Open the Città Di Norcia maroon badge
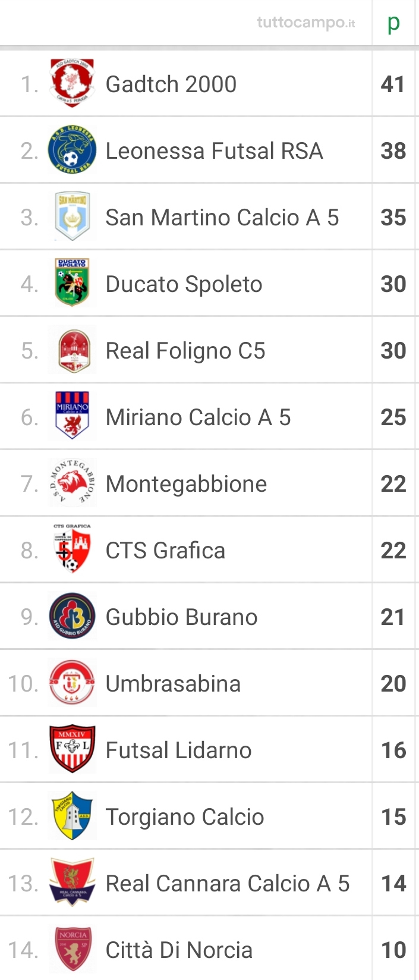Screen dimensions: 419x980 (73, 949)
